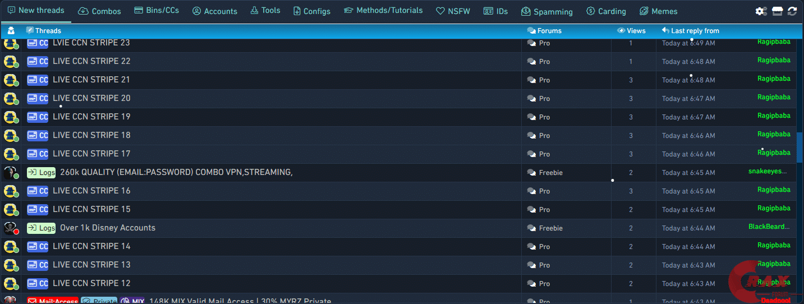Open the Tools tab

pyautogui.click(x=265, y=11)
